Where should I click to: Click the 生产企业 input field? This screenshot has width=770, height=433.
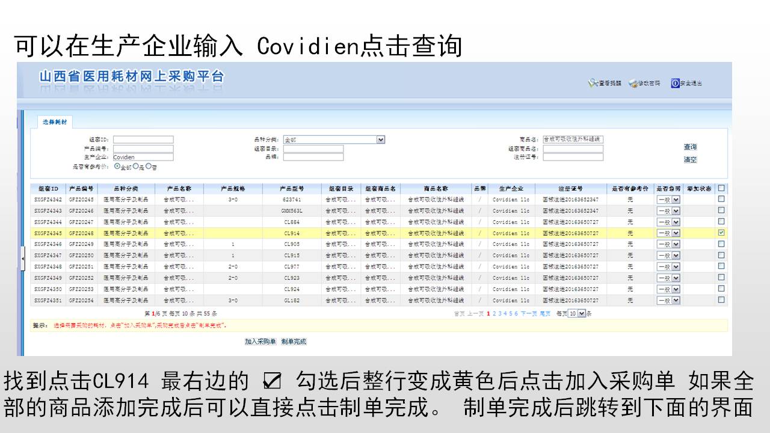pos(143,157)
